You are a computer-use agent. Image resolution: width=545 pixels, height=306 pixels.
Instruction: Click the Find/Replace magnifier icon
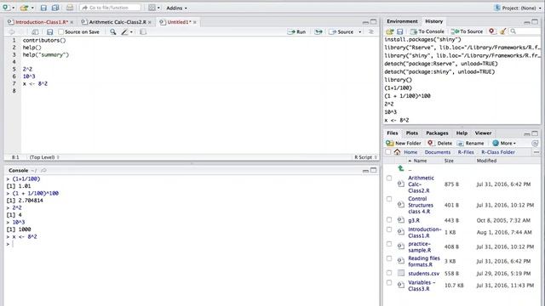pos(112,31)
